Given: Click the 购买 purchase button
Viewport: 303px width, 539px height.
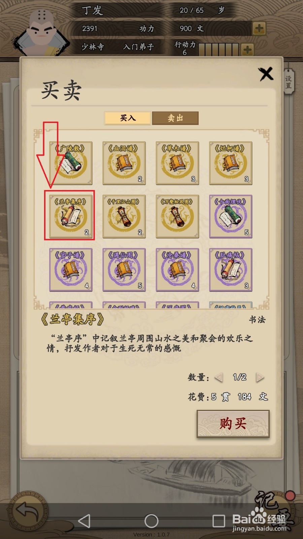Looking at the screenshot, I should pyautogui.click(x=233, y=424).
